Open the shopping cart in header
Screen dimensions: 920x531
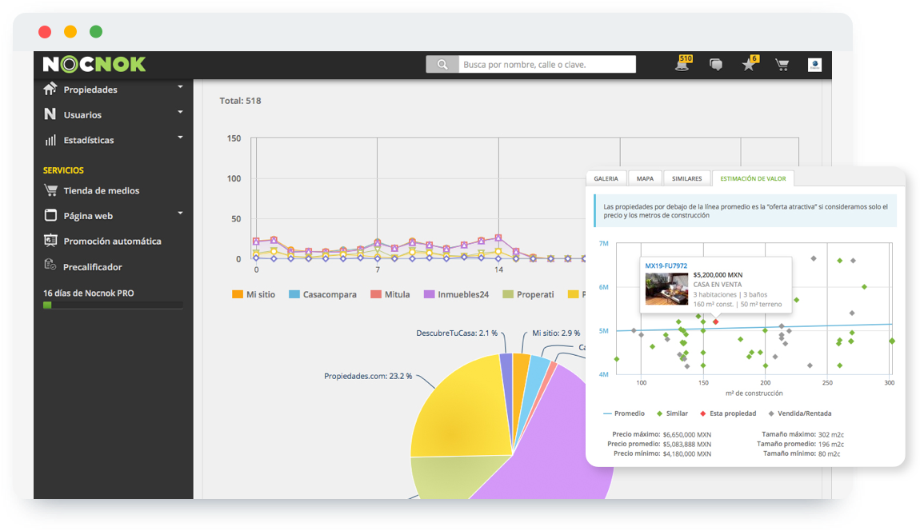[x=782, y=65]
